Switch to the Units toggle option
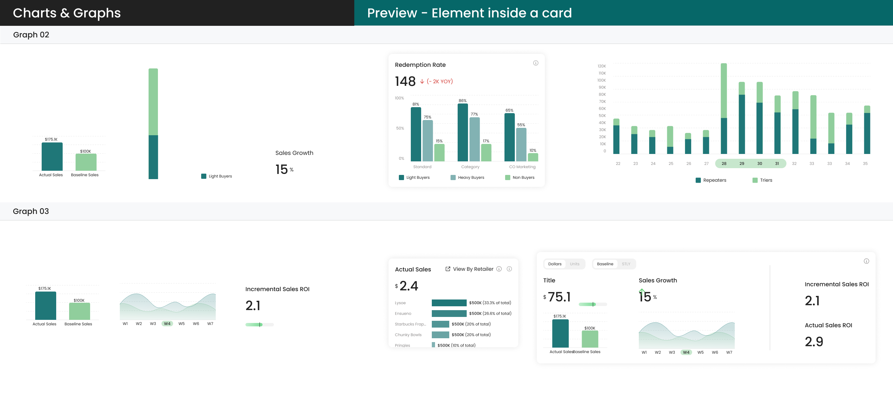Image resolution: width=893 pixels, height=396 pixels. click(x=575, y=264)
